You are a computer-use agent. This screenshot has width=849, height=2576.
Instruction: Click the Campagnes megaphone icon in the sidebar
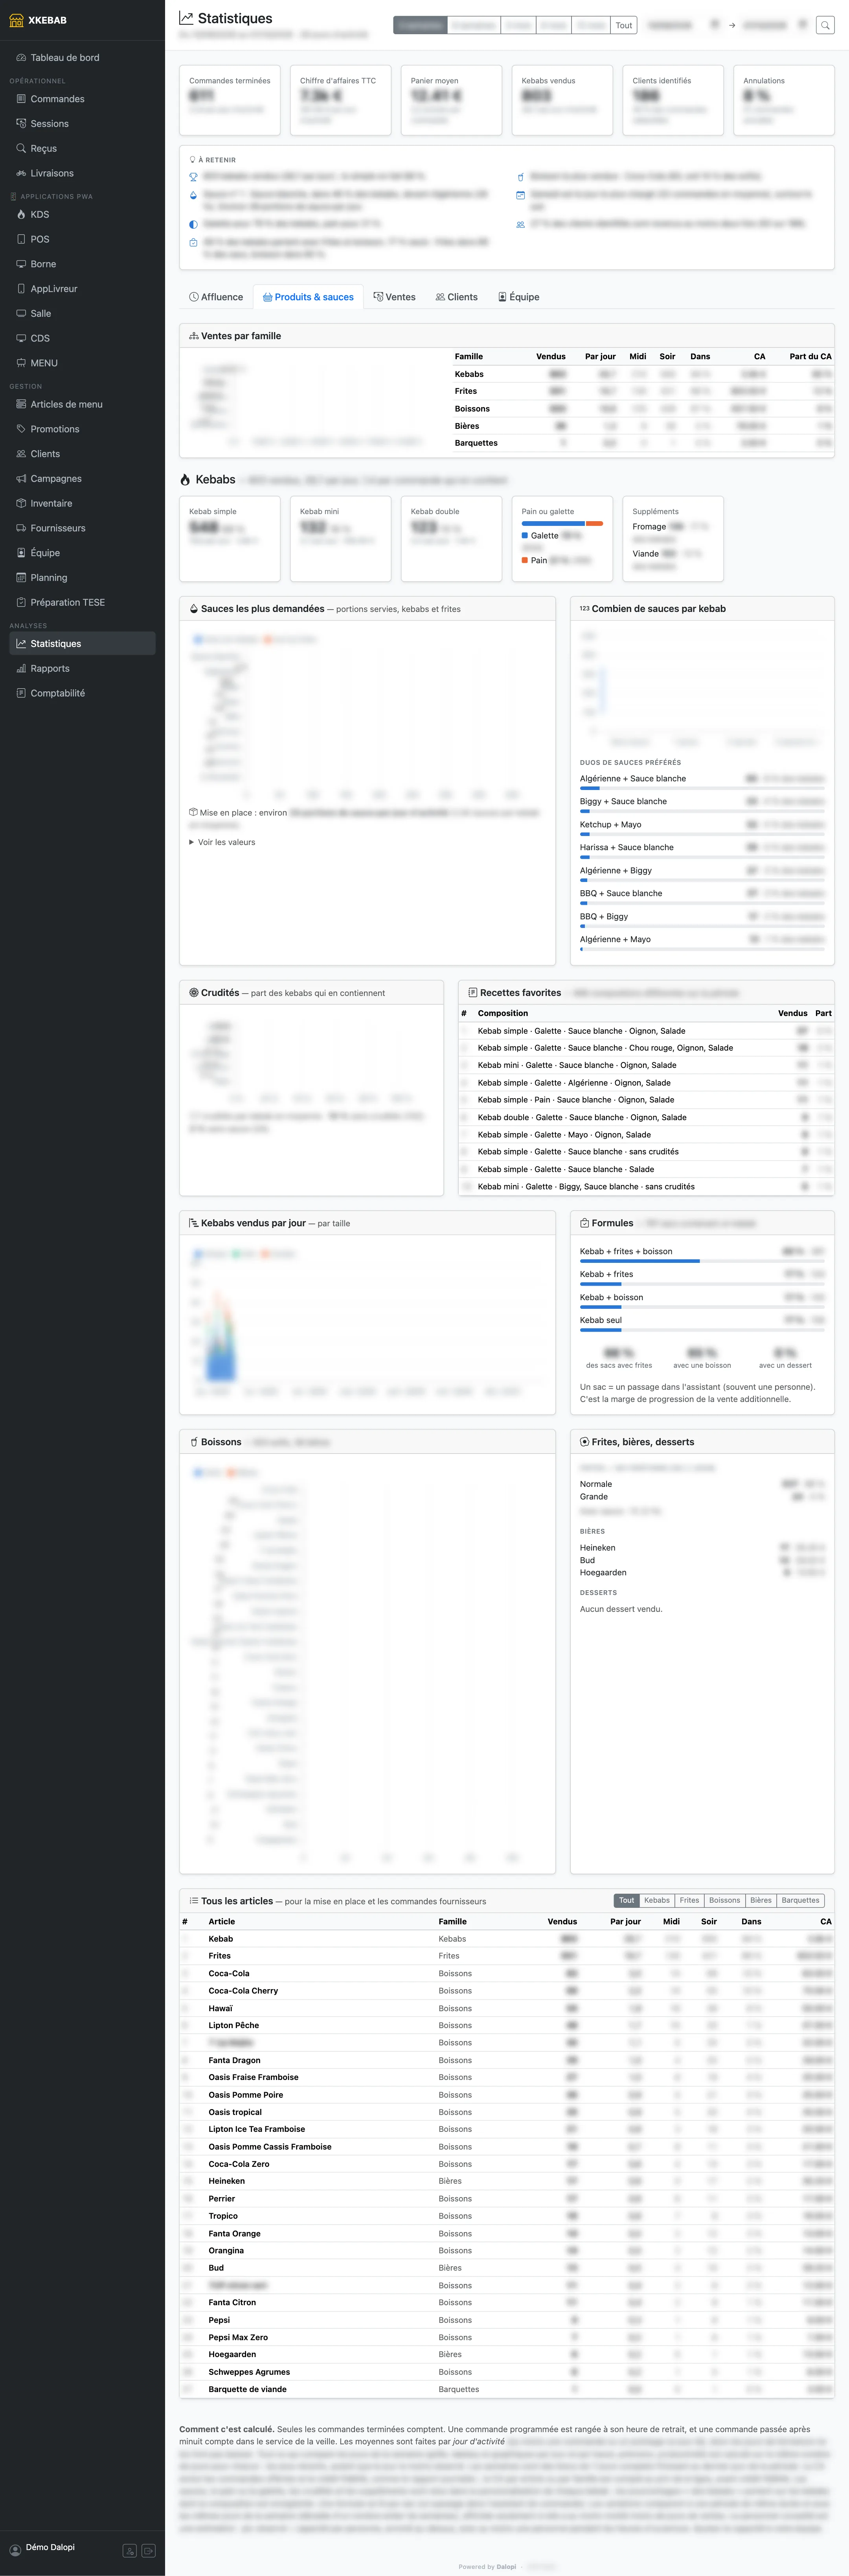pyautogui.click(x=21, y=479)
